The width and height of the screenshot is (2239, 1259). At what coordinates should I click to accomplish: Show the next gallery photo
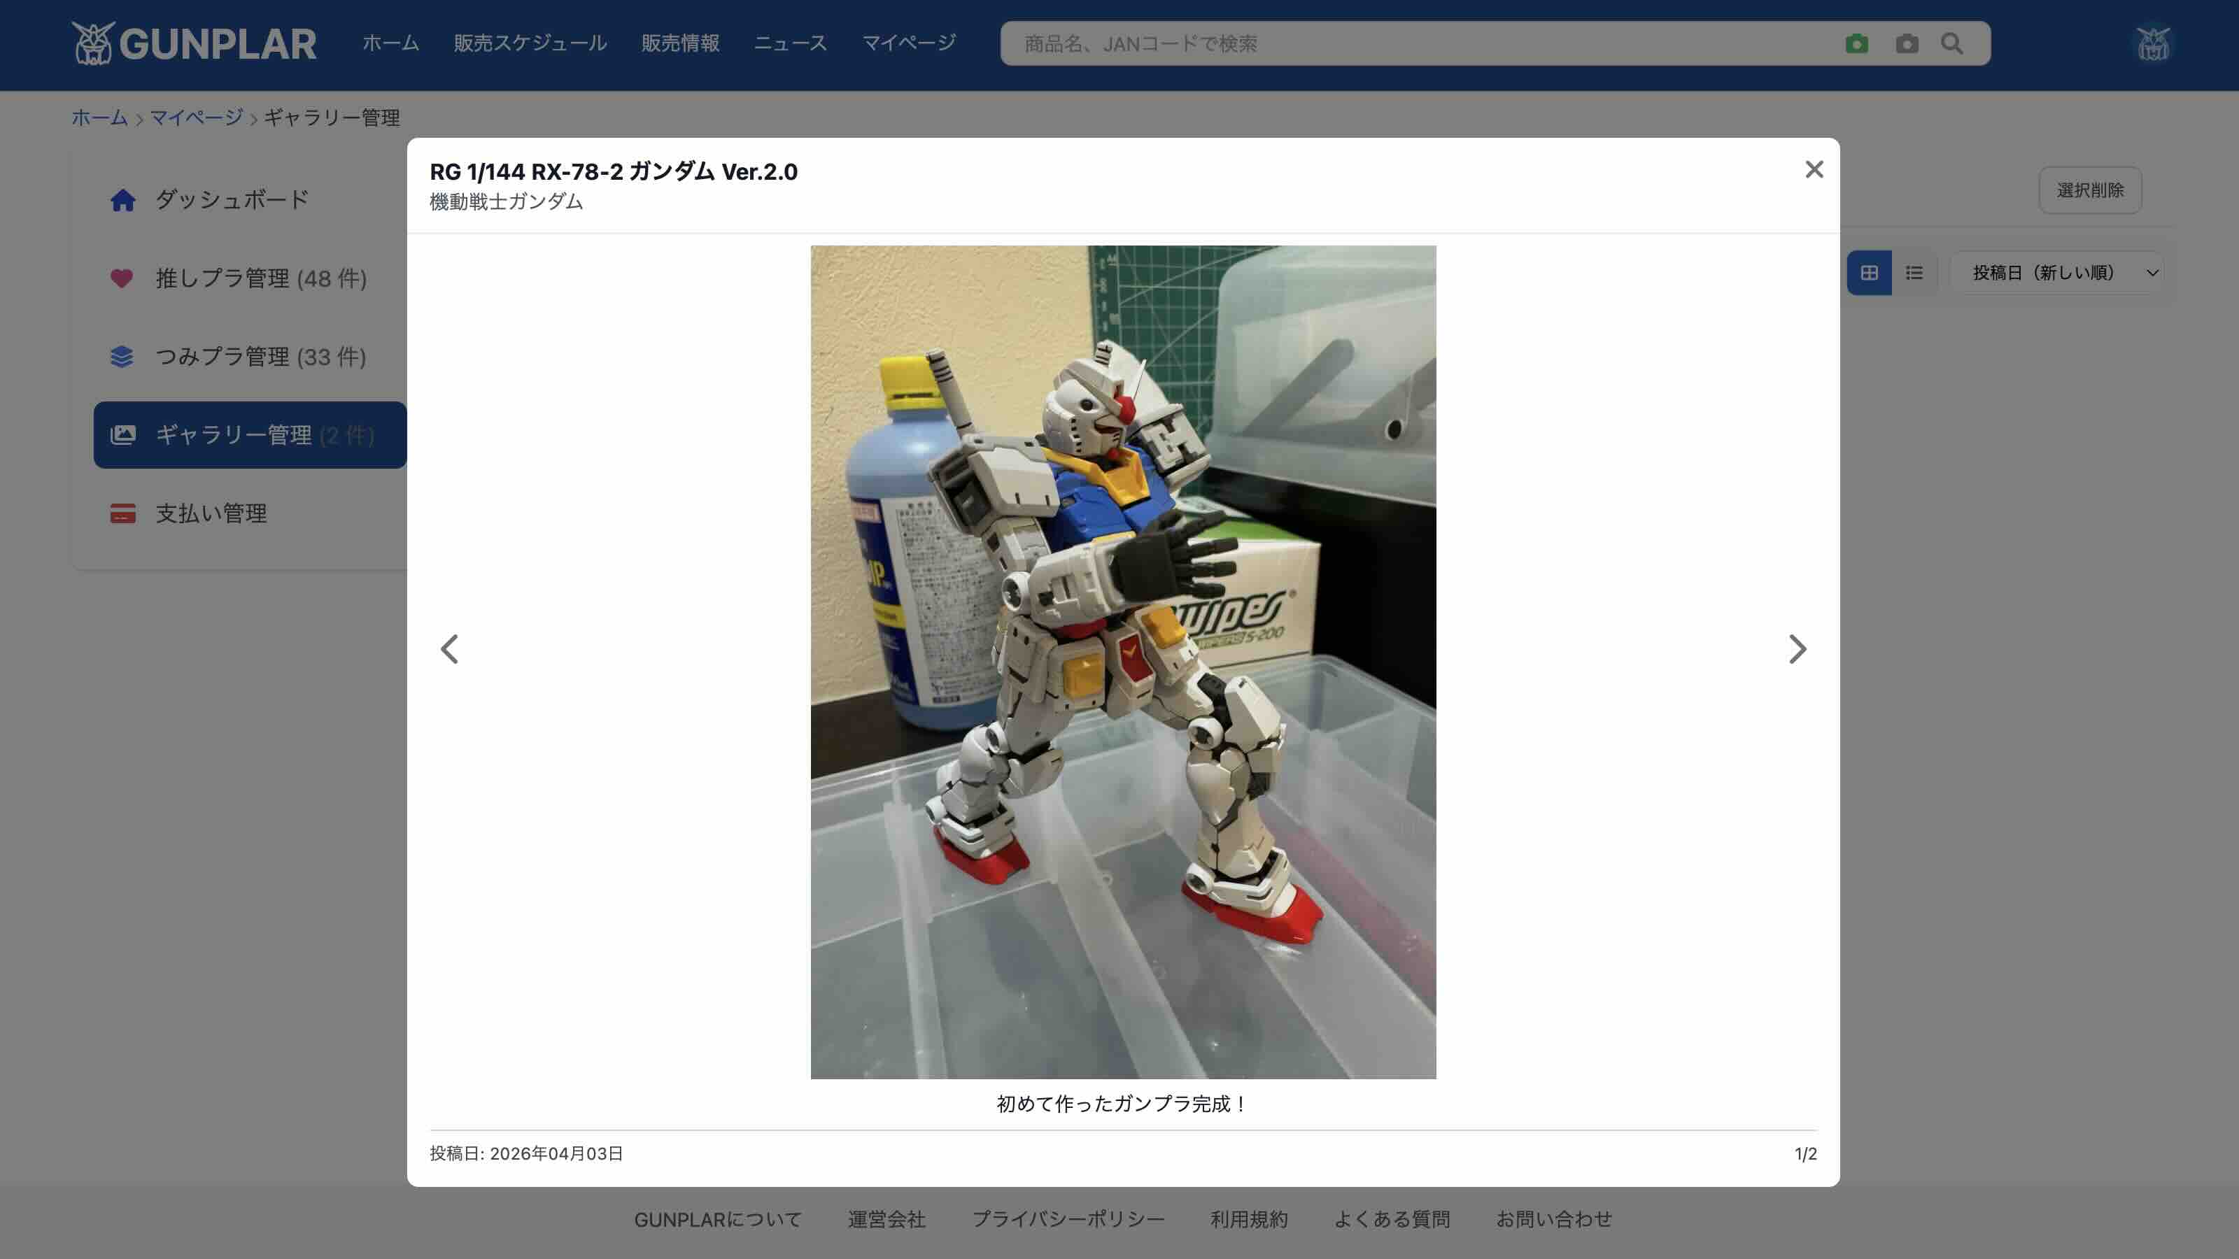[1797, 649]
